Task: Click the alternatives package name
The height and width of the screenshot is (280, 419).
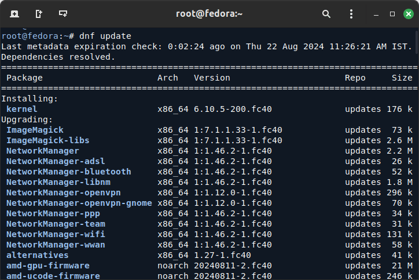Action: [x=38, y=256]
